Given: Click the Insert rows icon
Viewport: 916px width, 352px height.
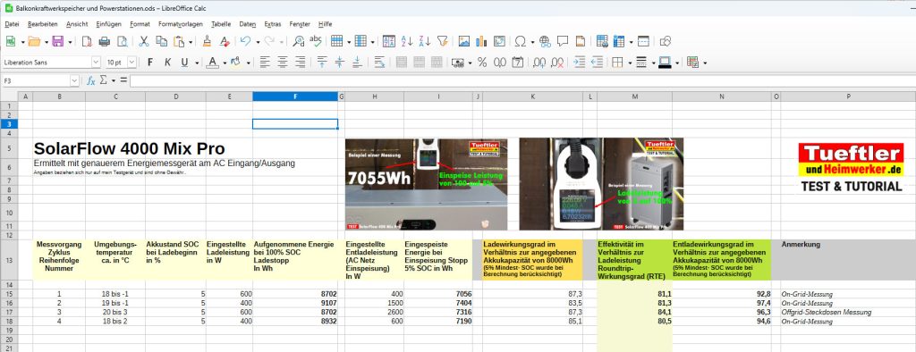Looking at the screenshot, I should click(x=336, y=41).
